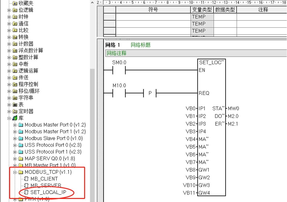Select the MB_SERVER library item
287x202 pixels.
click(x=46, y=185)
